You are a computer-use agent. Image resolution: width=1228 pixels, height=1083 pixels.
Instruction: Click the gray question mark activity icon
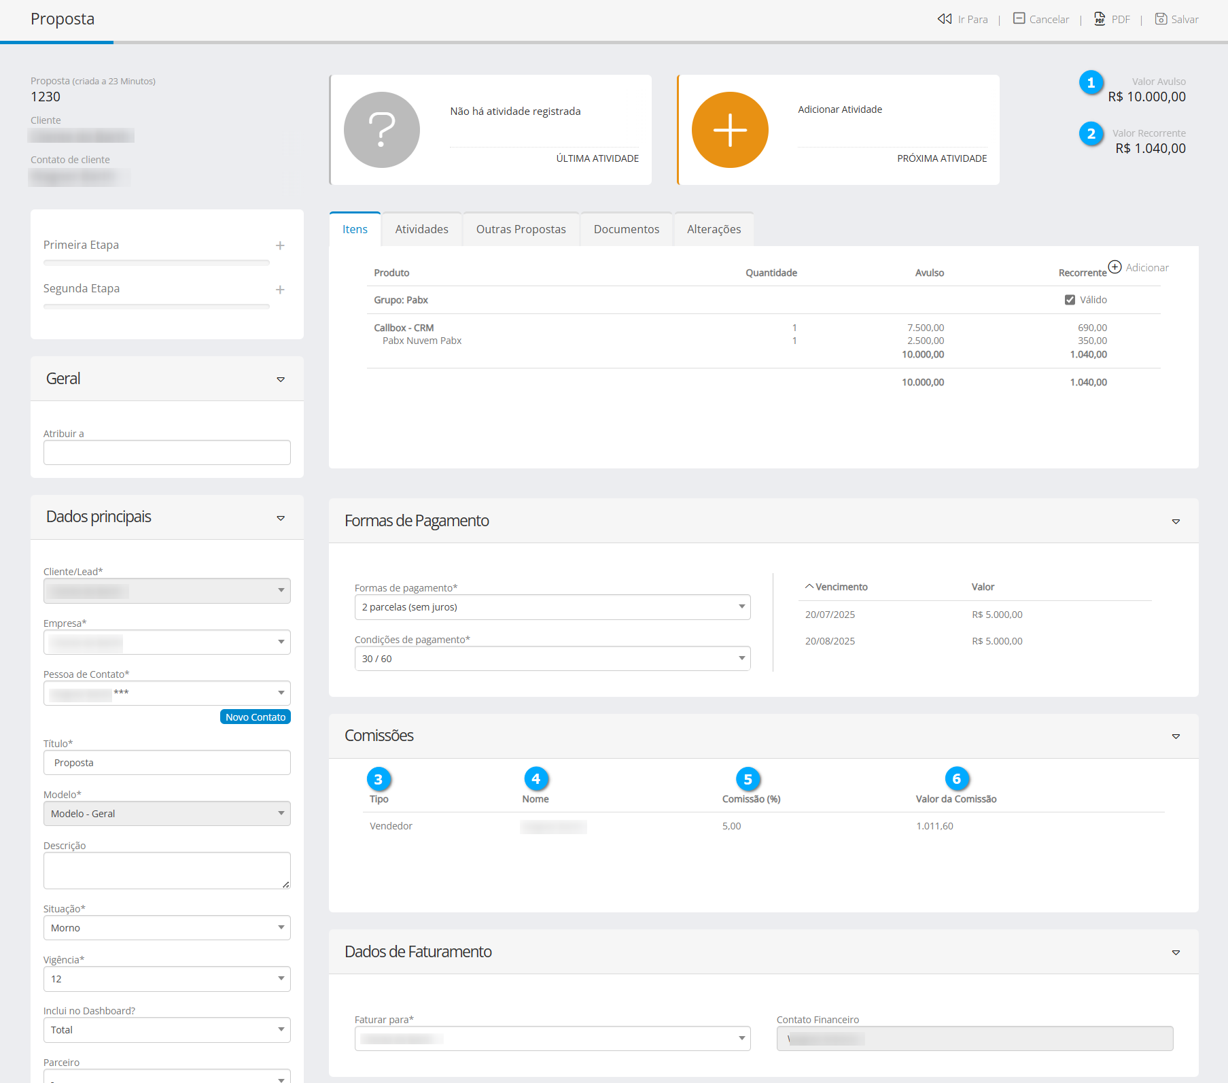click(x=382, y=130)
